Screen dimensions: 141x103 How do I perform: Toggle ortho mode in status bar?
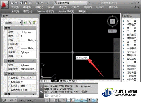pyautogui.click(x=60, y=100)
